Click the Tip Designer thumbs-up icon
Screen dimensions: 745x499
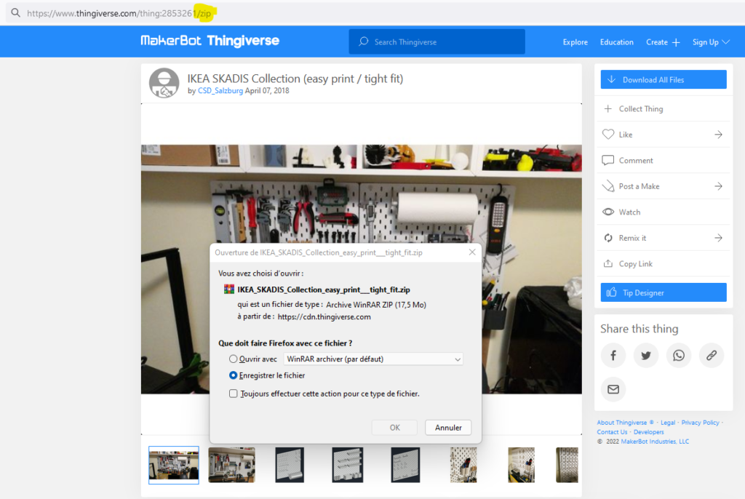click(611, 292)
